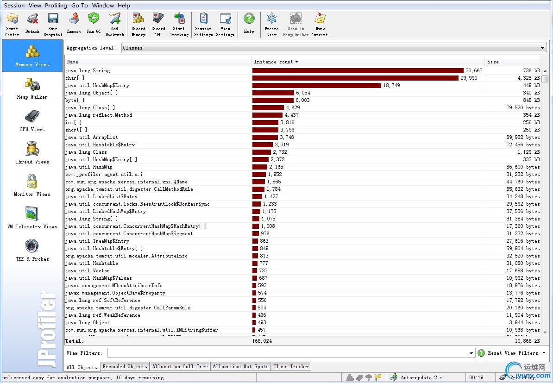Click Show In Heap Walker icon
Viewport: 553px width, 383px height.
pos(295,25)
